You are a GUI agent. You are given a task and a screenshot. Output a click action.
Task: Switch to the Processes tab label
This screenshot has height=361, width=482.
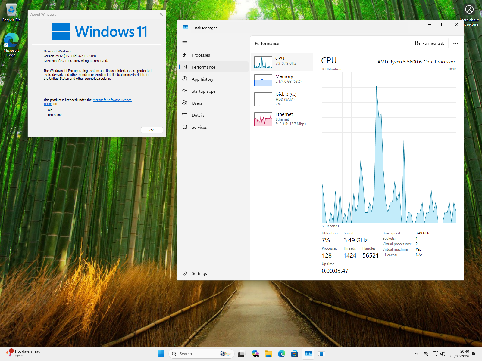201,55
